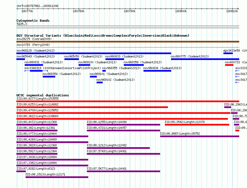The image size is (247, 188).
Task: Select duplication %ID:97.9282|Length:6323
Action: pyautogui.click(x=21, y=171)
